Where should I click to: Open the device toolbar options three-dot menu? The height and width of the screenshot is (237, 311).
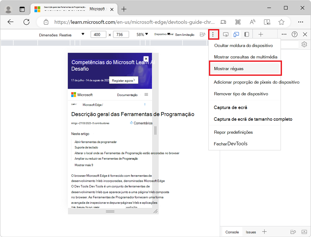(213, 34)
